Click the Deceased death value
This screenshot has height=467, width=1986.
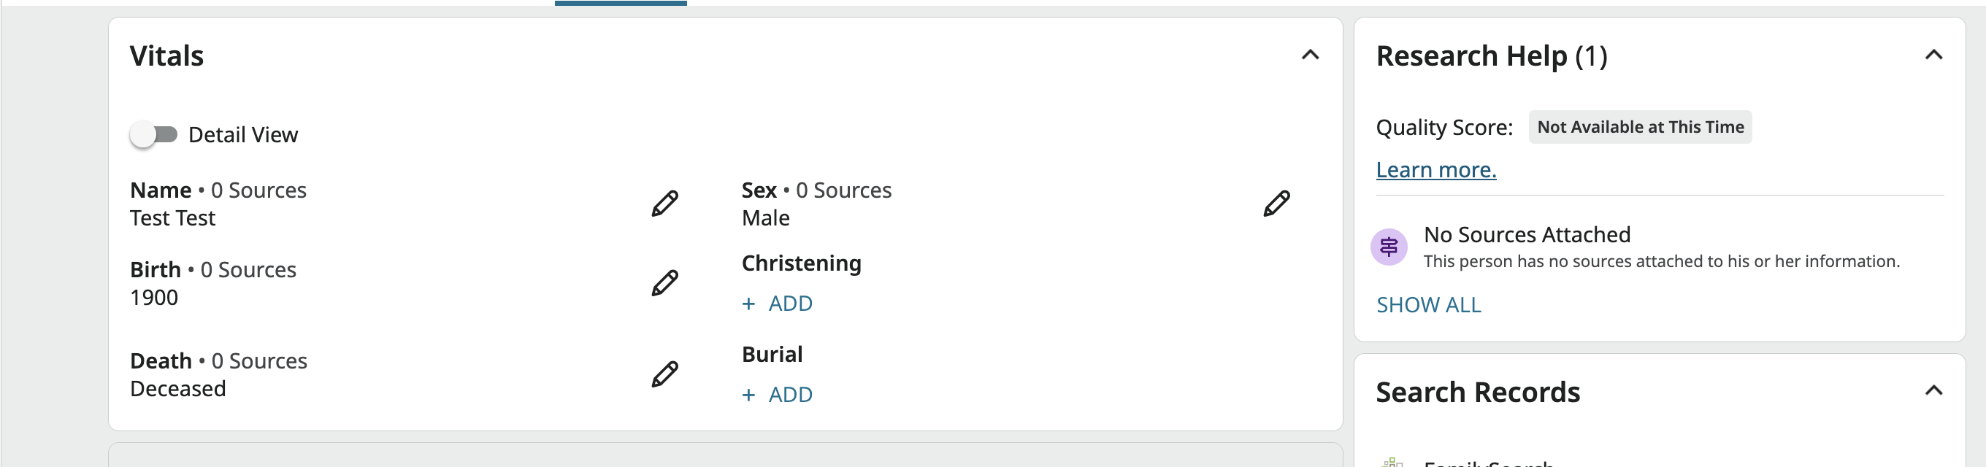click(178, 388)
